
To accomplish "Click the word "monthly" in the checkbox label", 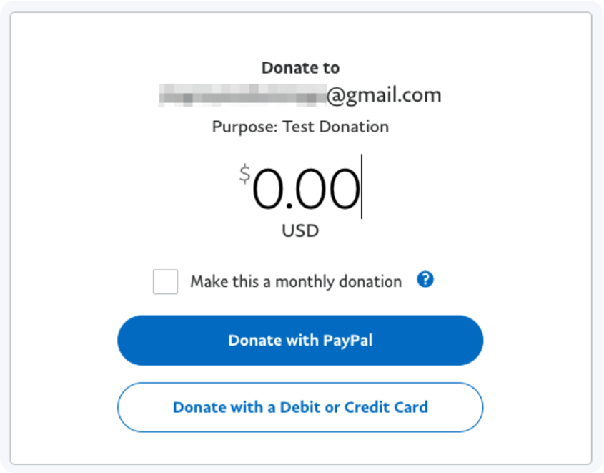I will point(306,281).
